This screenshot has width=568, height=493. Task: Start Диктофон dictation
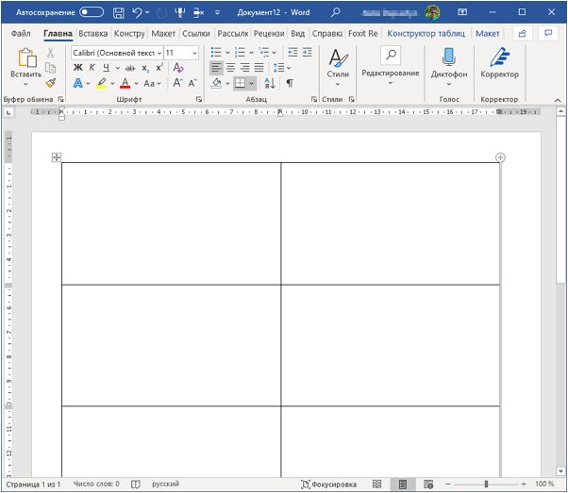[x=449, y=68]
